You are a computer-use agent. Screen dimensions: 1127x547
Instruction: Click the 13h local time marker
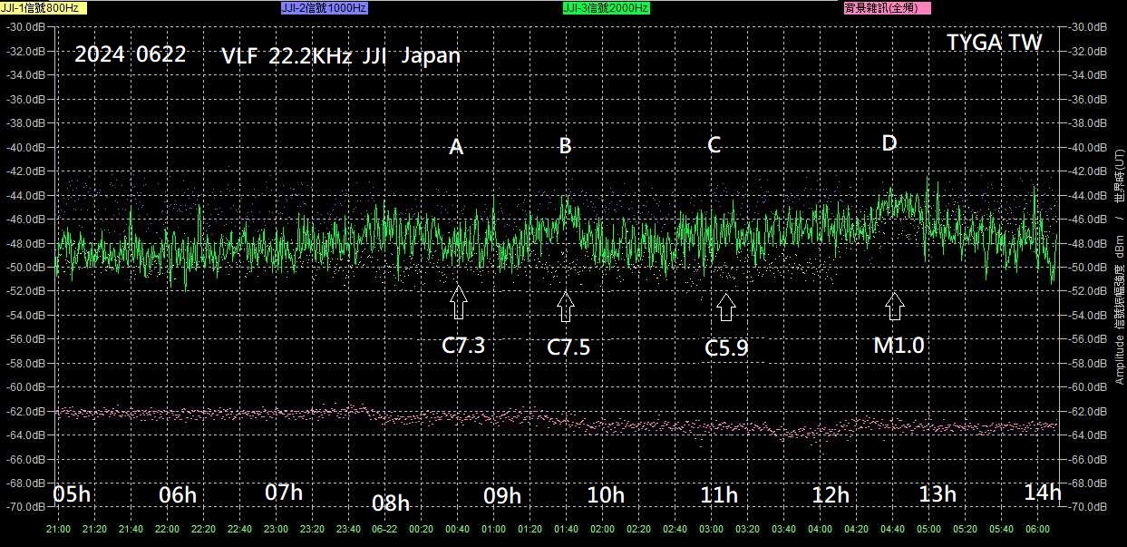938,494
